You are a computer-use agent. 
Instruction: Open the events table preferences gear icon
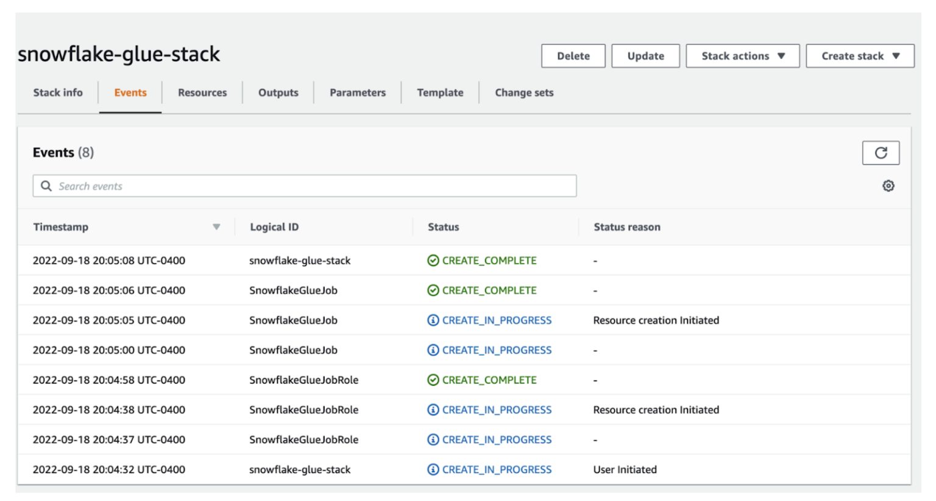coord(888,186)
